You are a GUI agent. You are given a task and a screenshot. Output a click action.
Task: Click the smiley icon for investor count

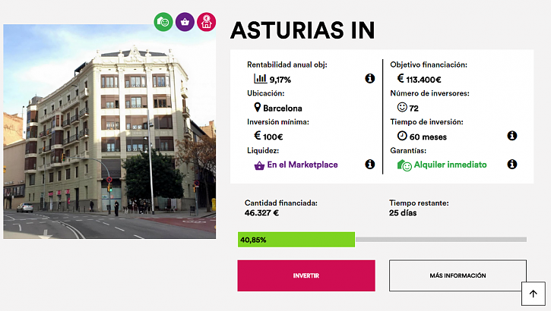click(402, 108)
